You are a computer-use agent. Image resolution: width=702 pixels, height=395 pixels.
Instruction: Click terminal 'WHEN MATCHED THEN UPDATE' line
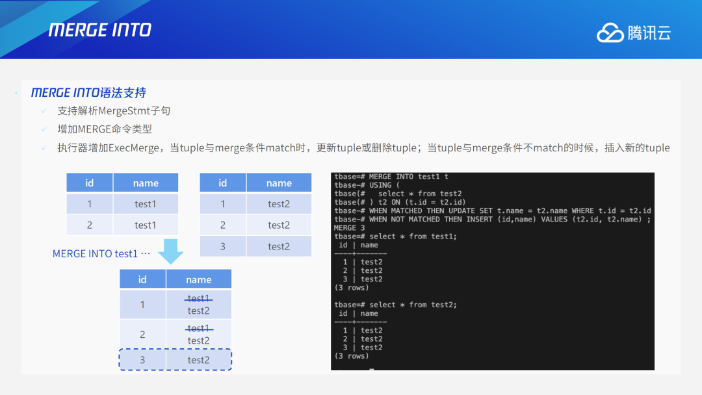[x=493, y=210]
